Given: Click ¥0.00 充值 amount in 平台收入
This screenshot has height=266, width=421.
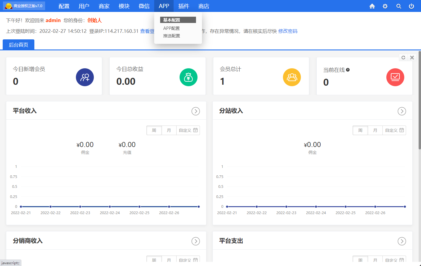Looking at the screenshot, I should coord(127,145).
